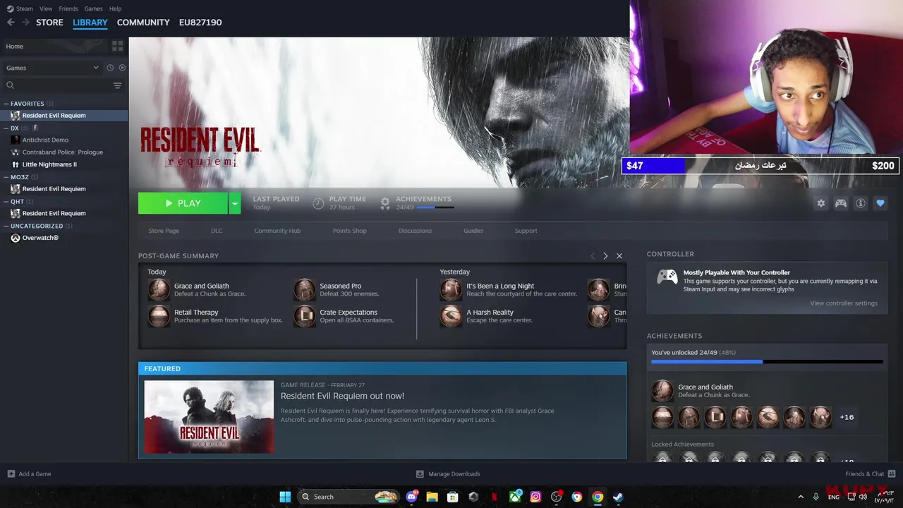Collapse the UNCATEGORIZED category
Viewport: 903px width, 508px height.
click(x=6, y=226)
